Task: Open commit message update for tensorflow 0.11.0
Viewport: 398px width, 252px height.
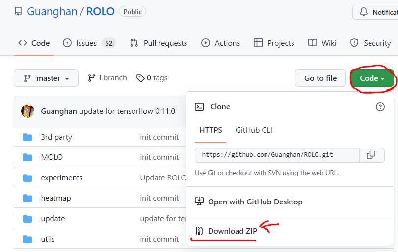Action: 127,111
